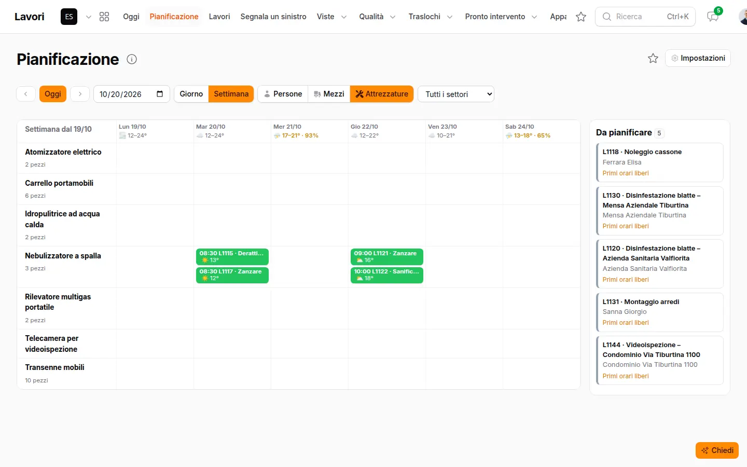Open the chat notifications icon
This screenshot has height=467, width=747.
pos(713,17)
